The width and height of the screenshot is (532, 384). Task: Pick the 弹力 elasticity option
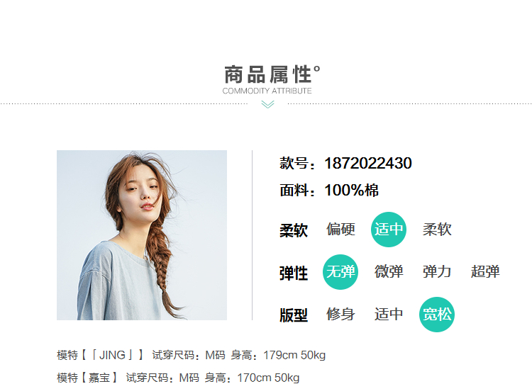pos(437,272)
